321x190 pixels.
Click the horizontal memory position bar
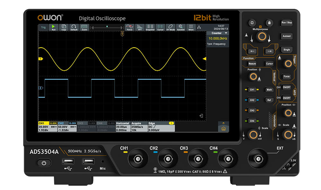coord(107,27)
